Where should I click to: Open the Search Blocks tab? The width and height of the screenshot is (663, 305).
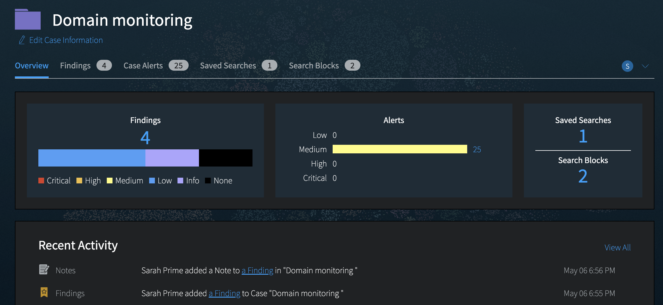[314, 66]
